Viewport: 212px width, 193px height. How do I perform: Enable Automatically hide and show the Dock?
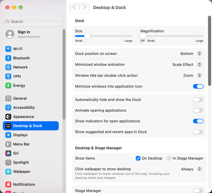[198, 100]
